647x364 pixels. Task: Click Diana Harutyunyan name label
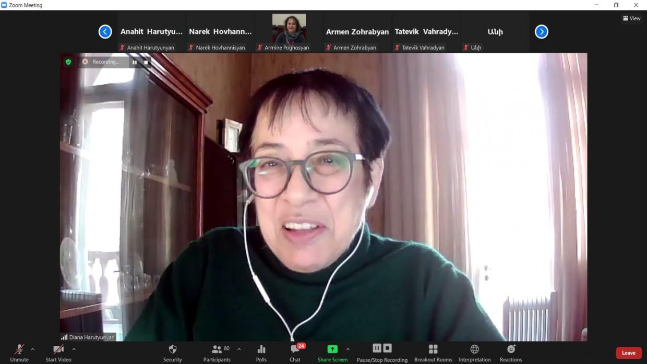[92, 337]
